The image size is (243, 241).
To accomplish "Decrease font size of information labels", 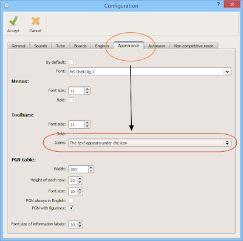I will 80,226.
